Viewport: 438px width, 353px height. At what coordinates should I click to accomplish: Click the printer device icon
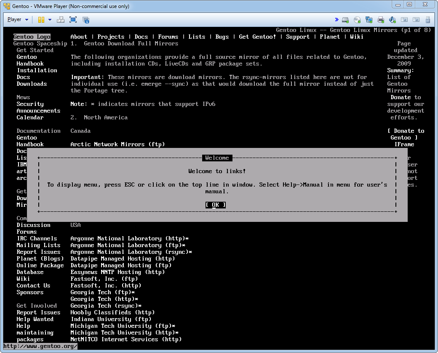(380, 20)
